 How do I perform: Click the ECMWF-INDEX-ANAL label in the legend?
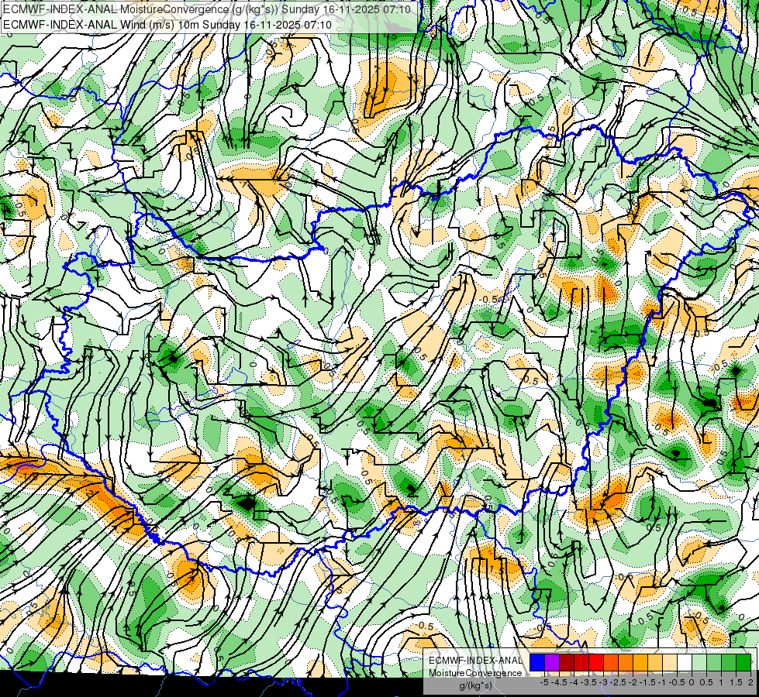475,661
